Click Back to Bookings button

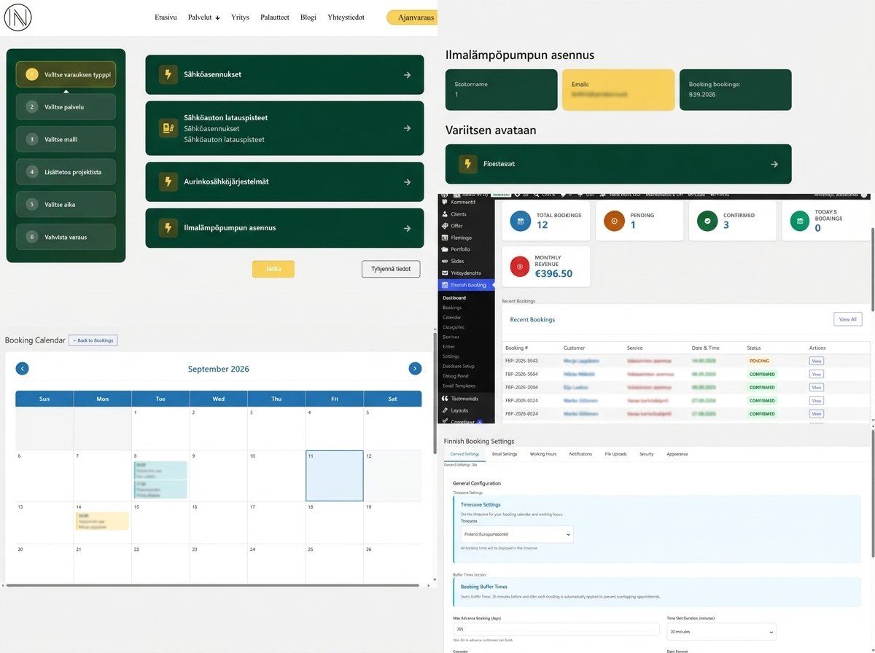93,340
